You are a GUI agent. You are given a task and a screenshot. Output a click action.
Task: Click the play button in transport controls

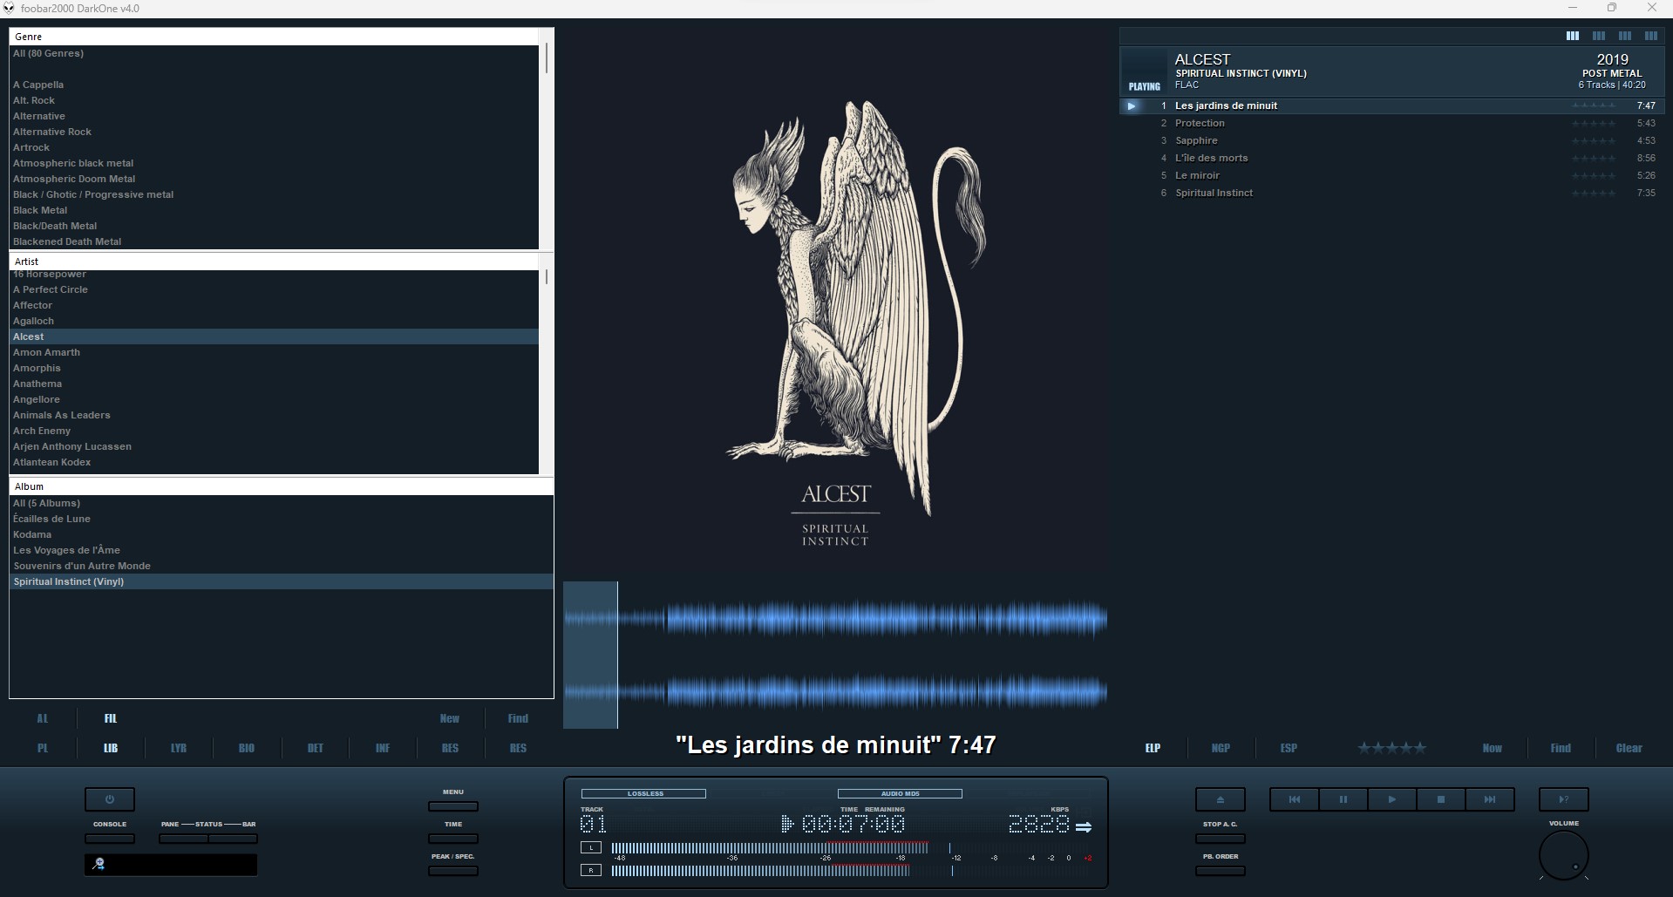pos(1392,799)
